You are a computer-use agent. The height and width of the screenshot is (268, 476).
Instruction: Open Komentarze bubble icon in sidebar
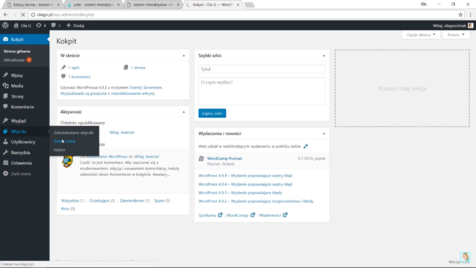tap(5, 106)
